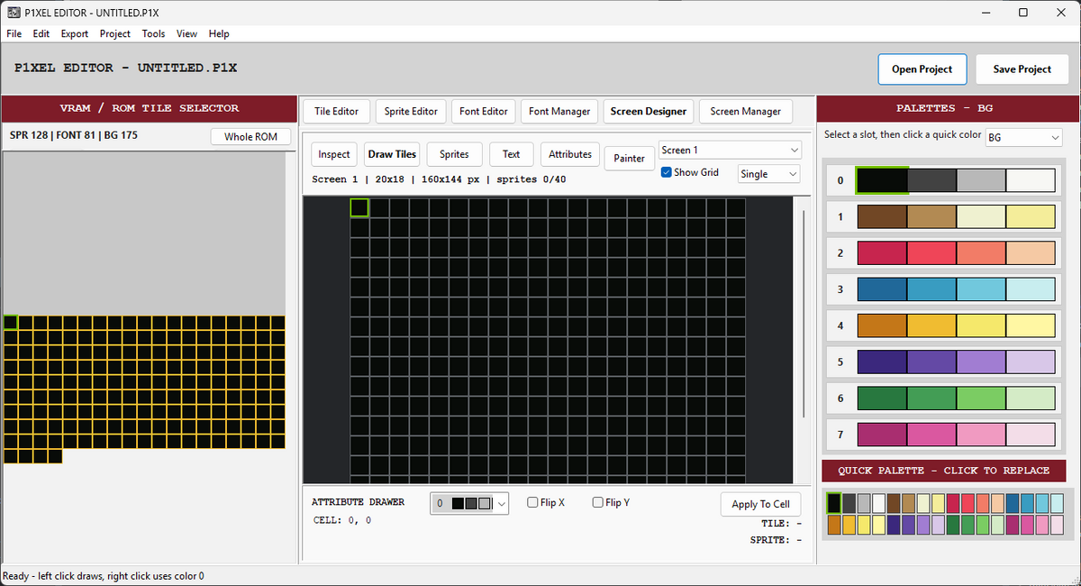Switch to the Screen Manager tab
This screenshot has width=1081, height=586.
pos(745,111)
